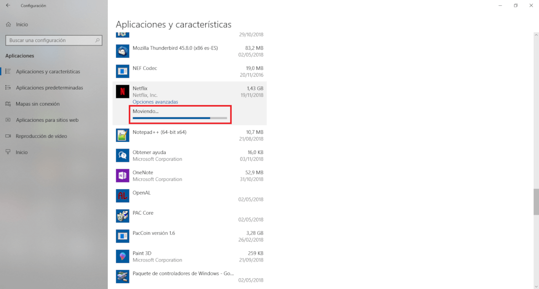Select the Obtener ayuda entry
Image resolution: width=539 pixels, height=289 pixels.
pyautogui.click(x=190, y=156)
